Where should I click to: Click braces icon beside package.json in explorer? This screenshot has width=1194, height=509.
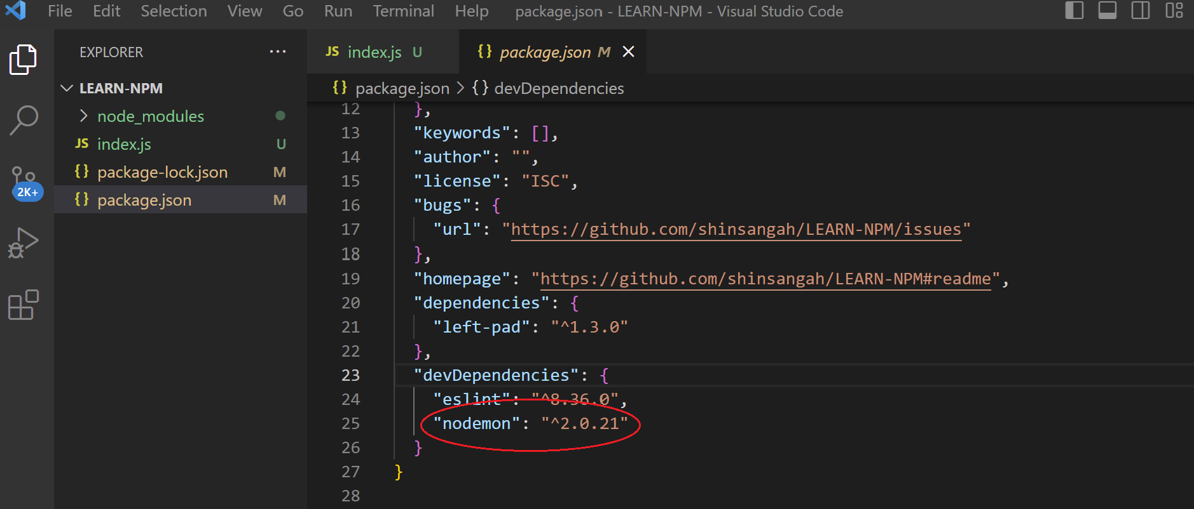(x=81, y=199)
